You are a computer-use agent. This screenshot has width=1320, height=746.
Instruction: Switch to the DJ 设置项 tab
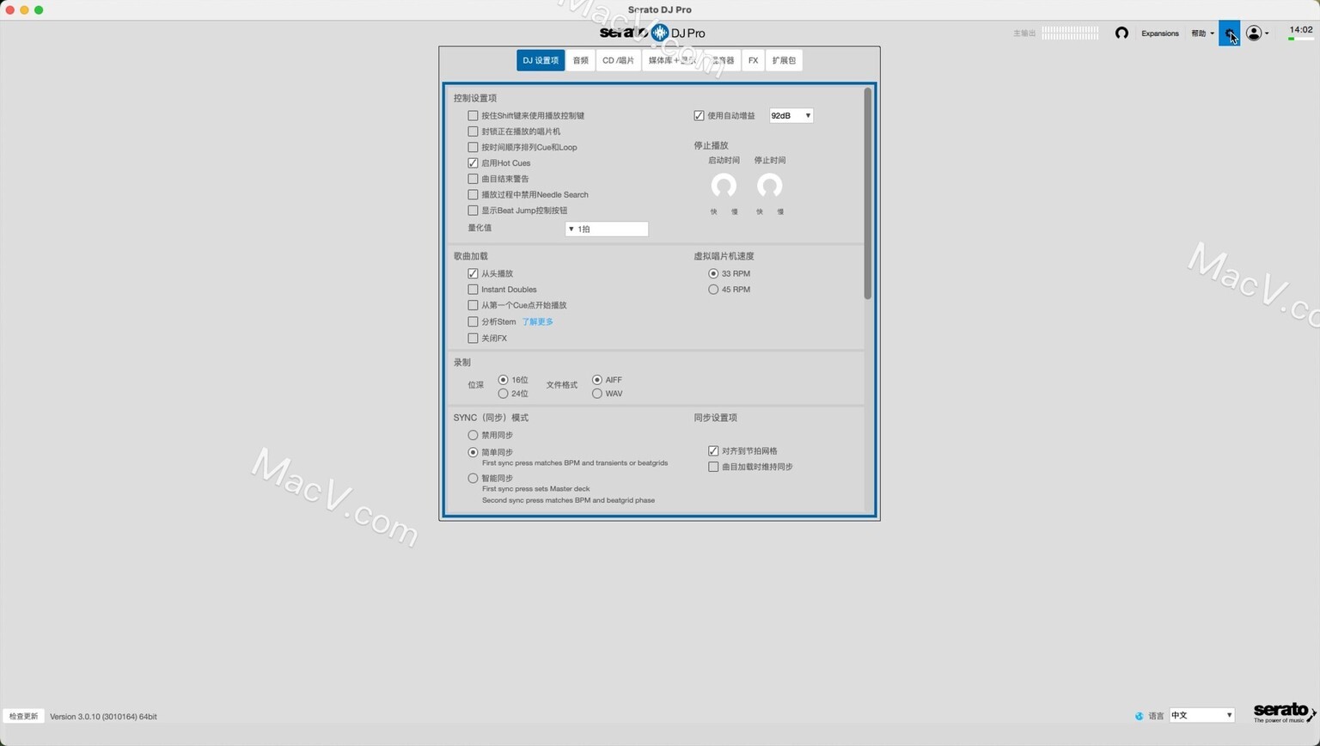pyautogui.click(x=541, y=60)
